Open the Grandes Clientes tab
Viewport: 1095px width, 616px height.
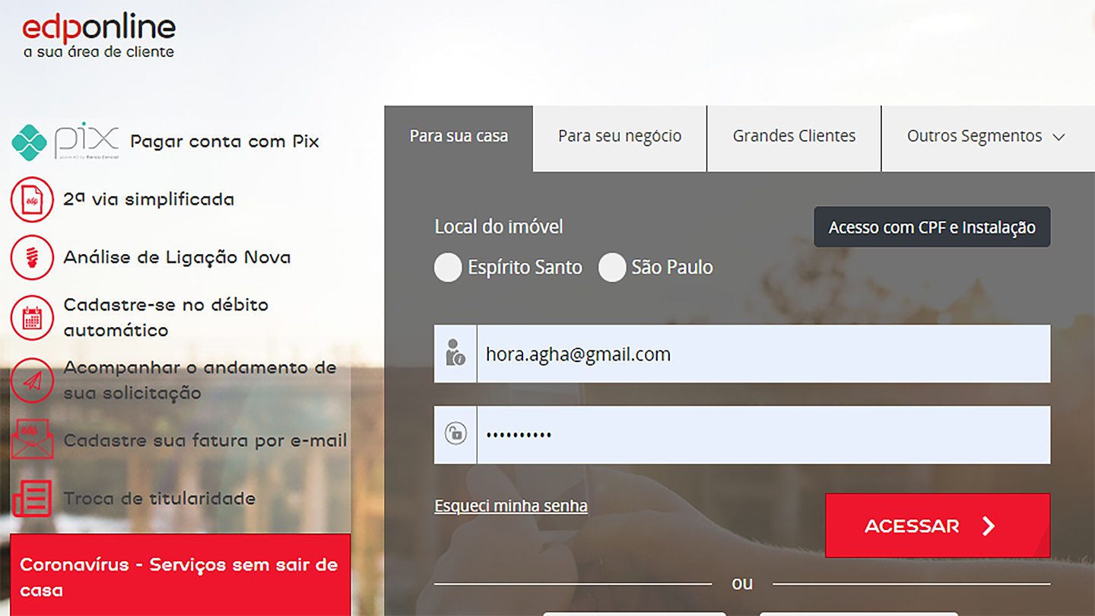coord(794,137)
